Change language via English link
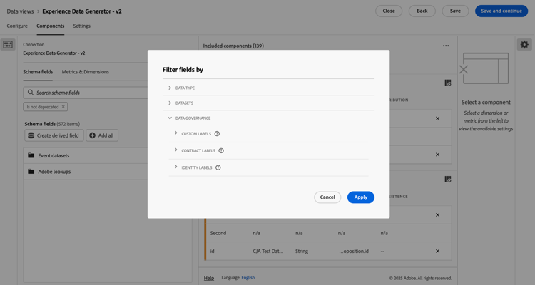535x285 pixels. pos(248,277)
